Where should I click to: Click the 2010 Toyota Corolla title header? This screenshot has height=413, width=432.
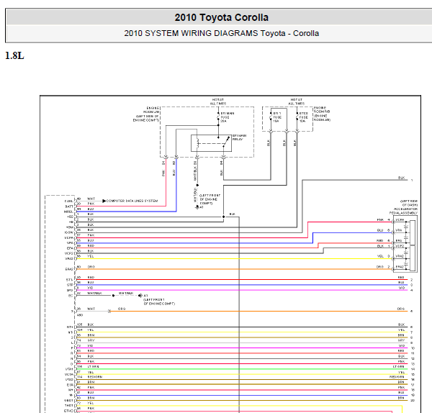coord(222,17)
